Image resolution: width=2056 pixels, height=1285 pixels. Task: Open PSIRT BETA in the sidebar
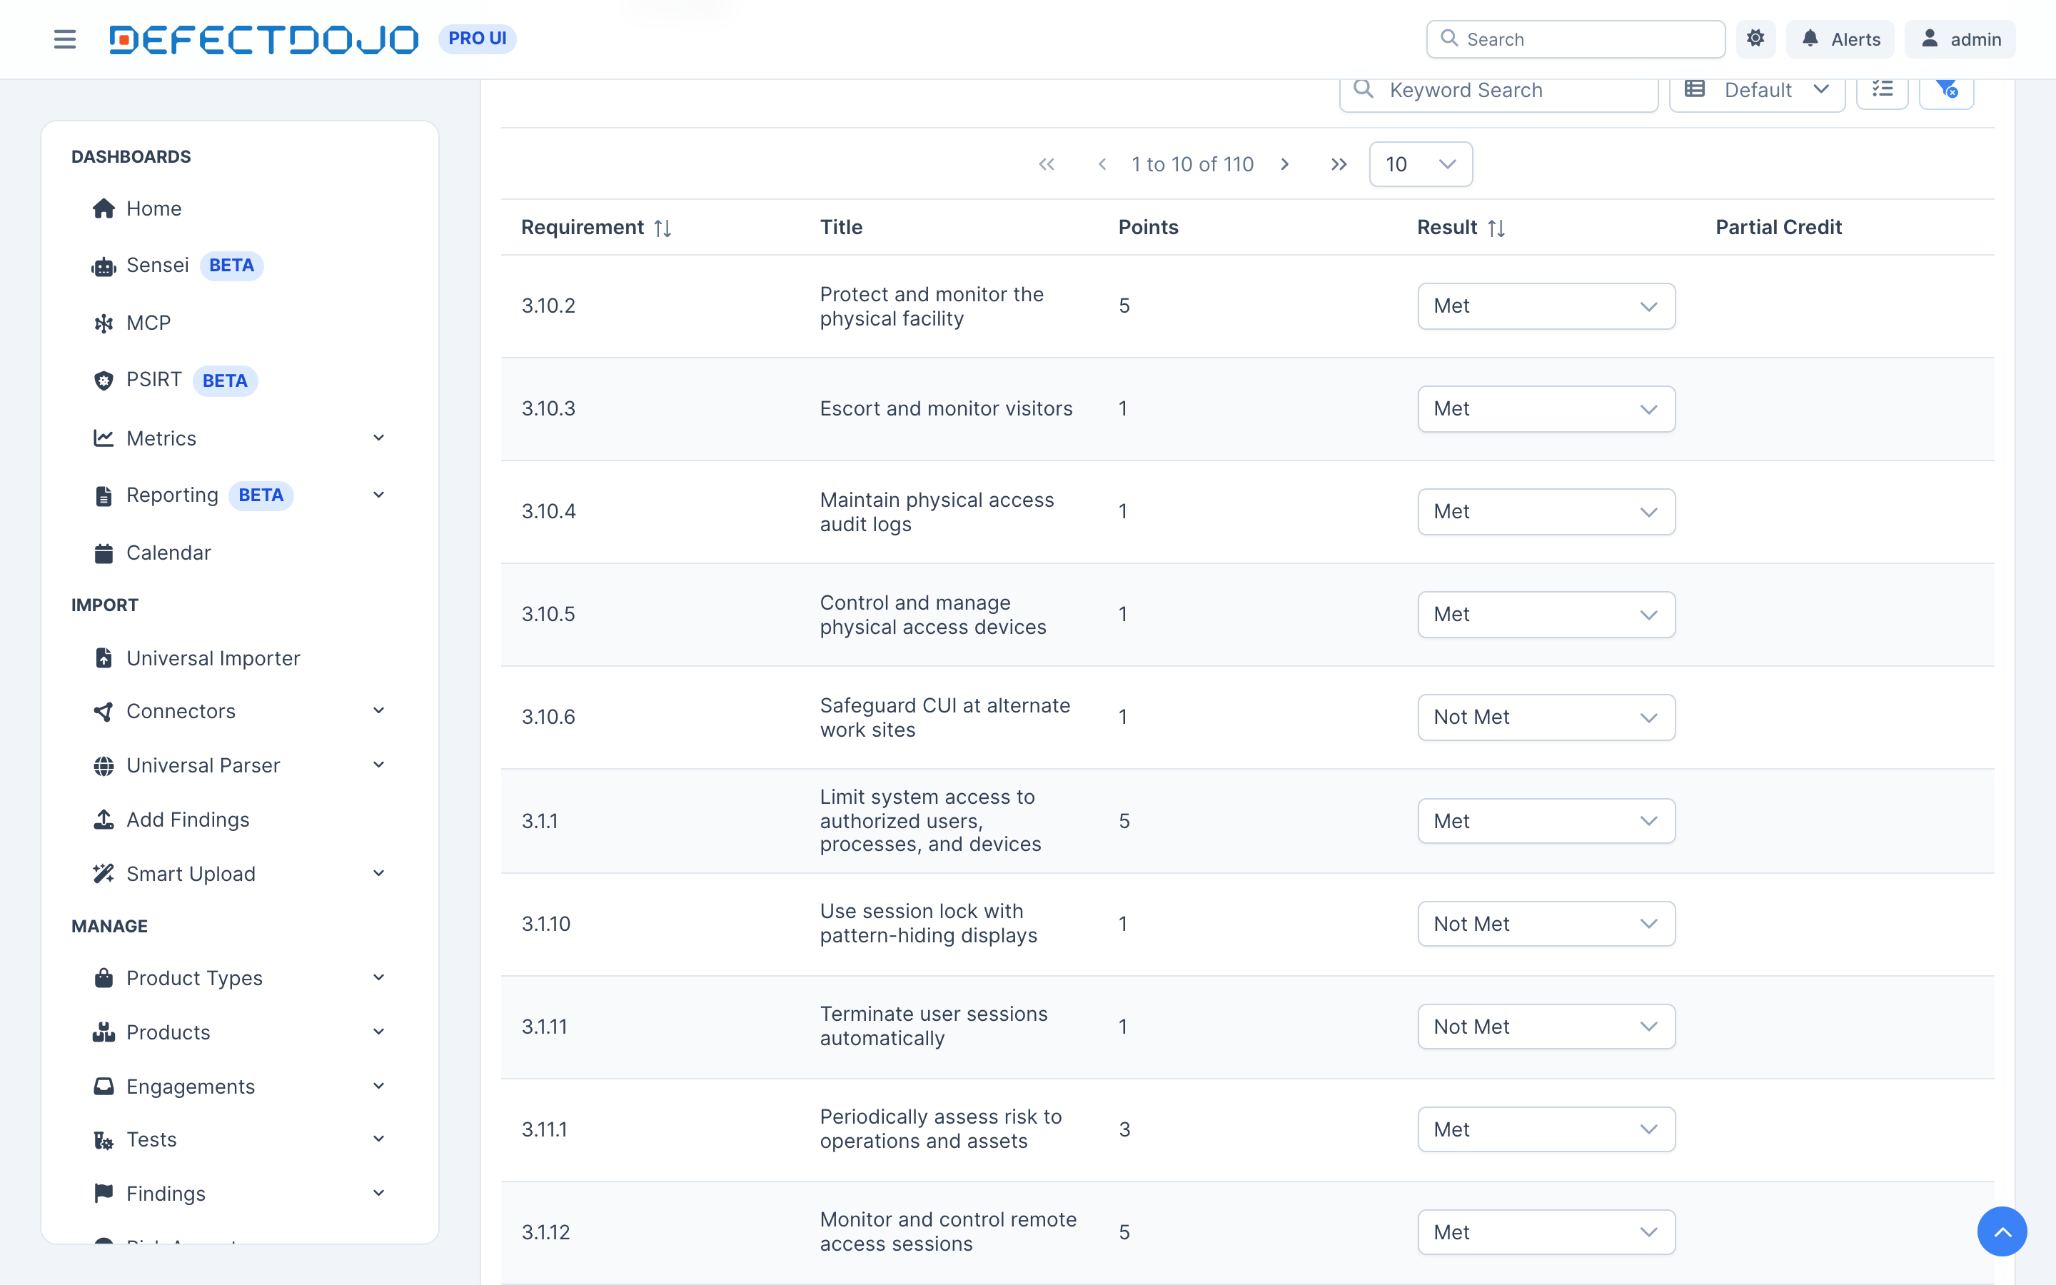tap(174, 380)
